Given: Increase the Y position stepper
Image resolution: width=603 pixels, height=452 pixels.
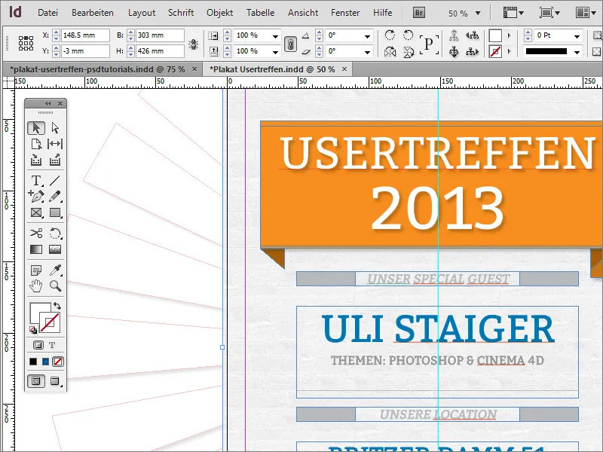Looking at the screenshot, I should tap(56, 48).
